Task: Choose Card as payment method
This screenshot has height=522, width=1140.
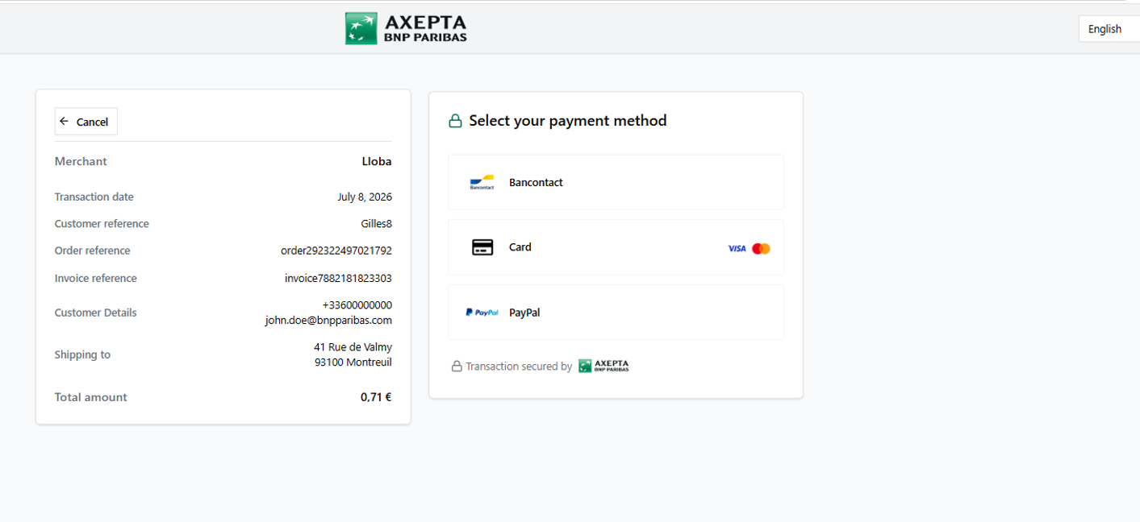Action: (x=616, y=247)
